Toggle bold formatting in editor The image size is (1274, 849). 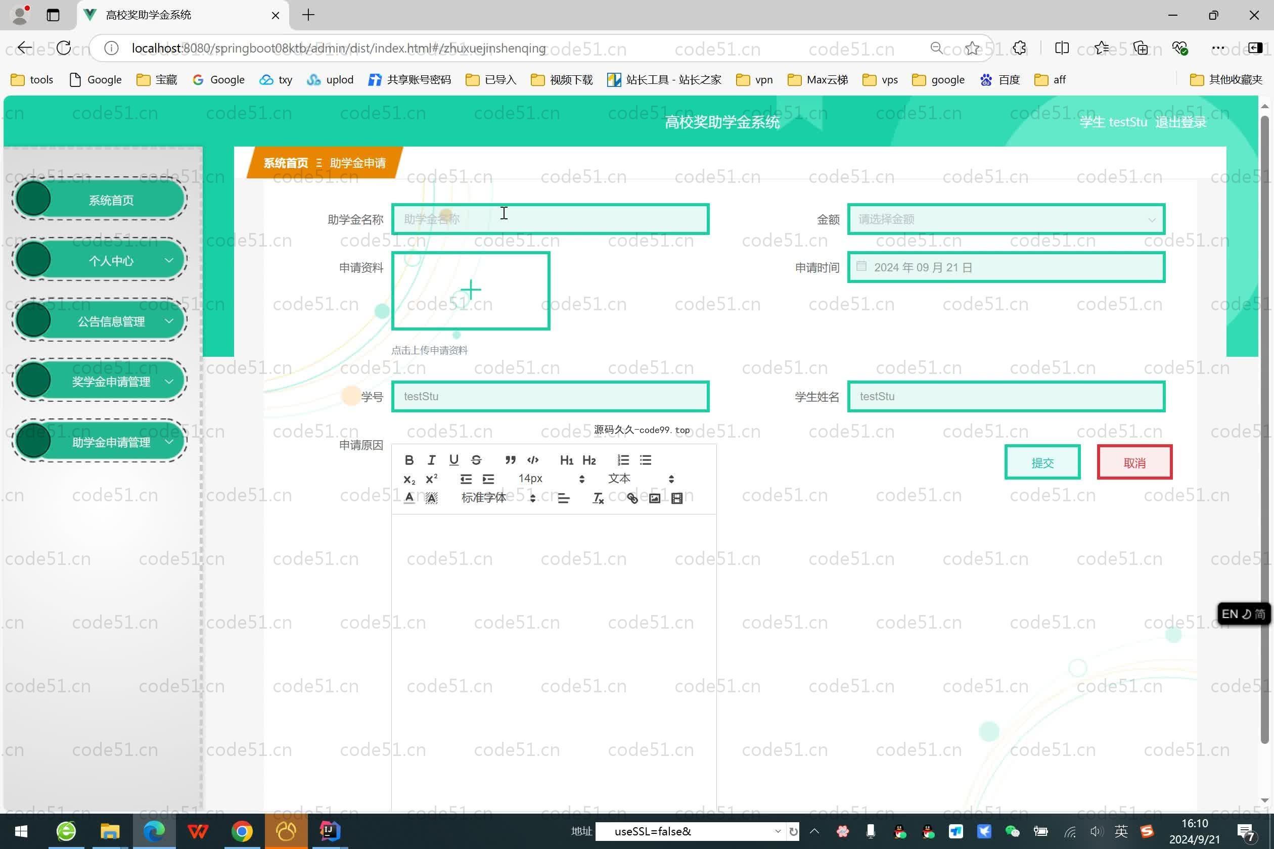click(409, 460)
